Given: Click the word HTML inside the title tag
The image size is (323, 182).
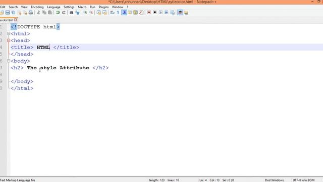Looking at the screenshot, I should pyautogui.click(x=43, y=47).
